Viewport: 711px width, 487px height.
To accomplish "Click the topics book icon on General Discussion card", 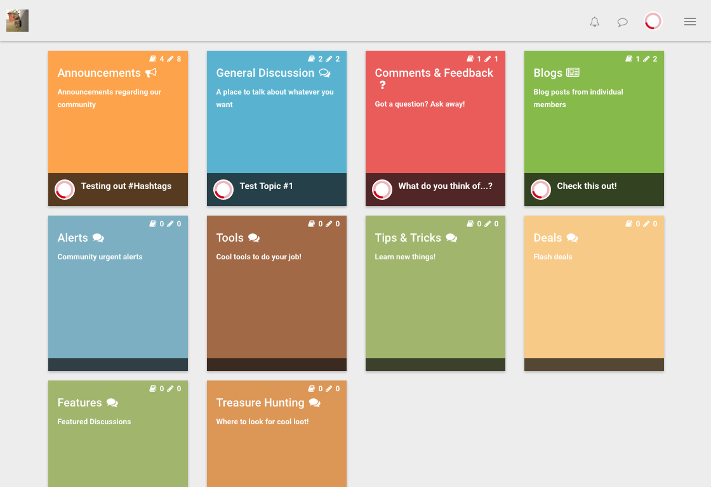I will (312, 59).
